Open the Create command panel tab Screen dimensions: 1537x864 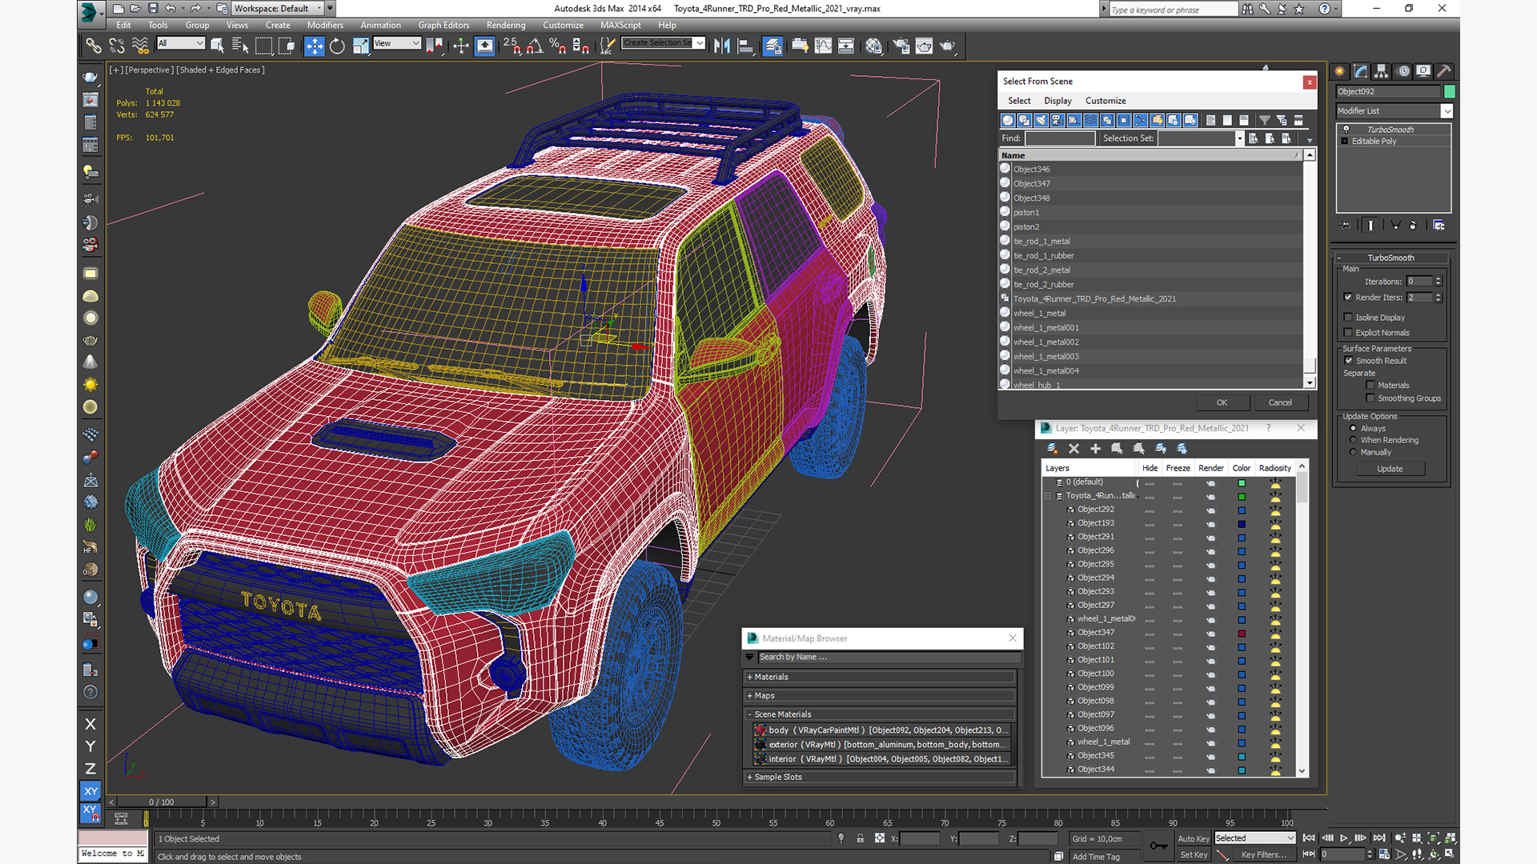coord(1340,71)
